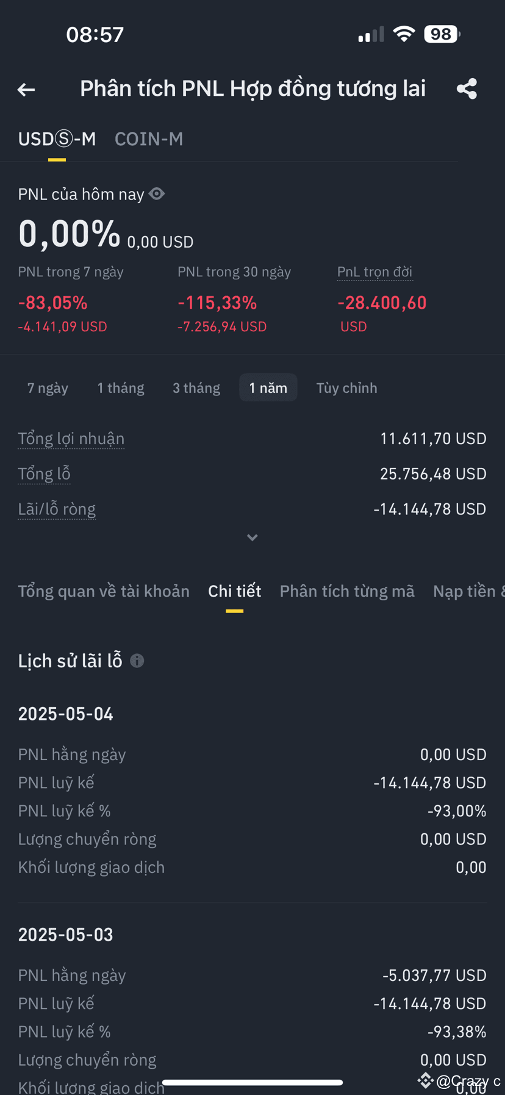Open Tổng quan về tài khoản tab
505x1095 pixels.
point(104,591)
